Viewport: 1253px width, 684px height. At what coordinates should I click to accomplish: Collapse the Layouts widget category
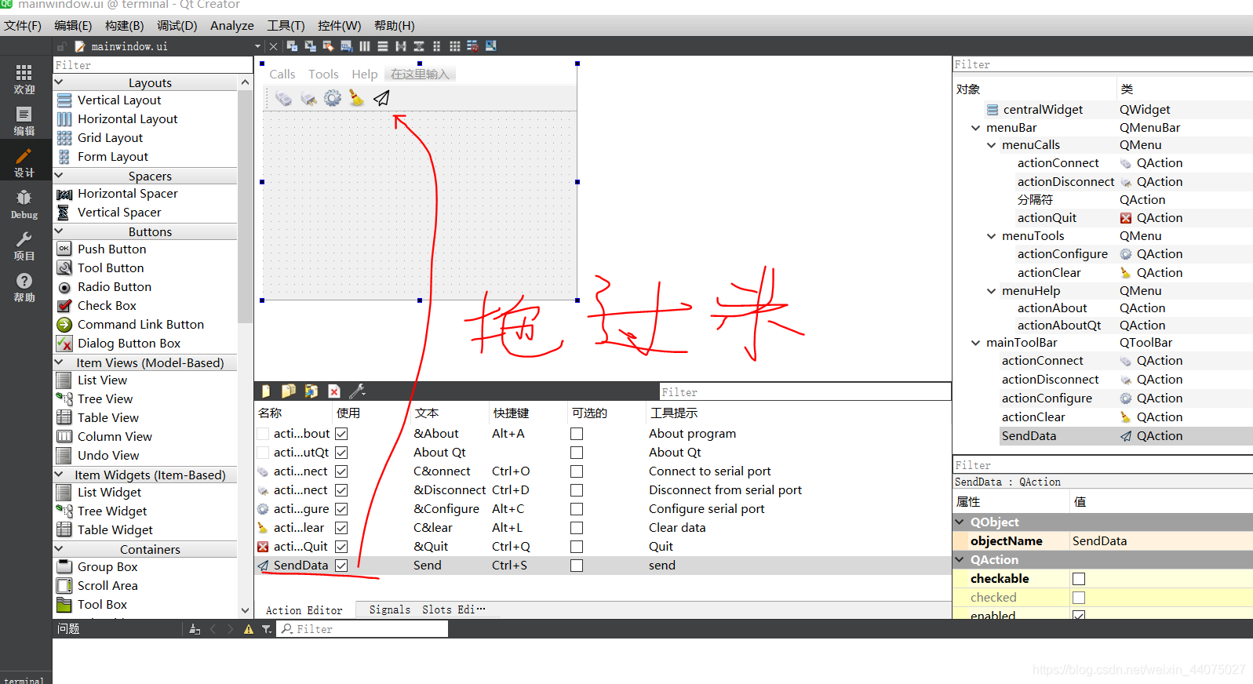(x=59, y=82)
